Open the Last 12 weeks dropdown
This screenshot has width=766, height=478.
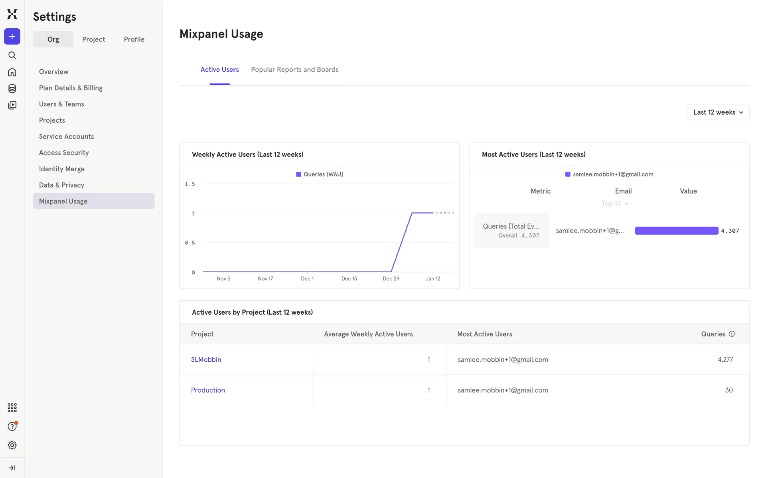(x=718, y=112)
